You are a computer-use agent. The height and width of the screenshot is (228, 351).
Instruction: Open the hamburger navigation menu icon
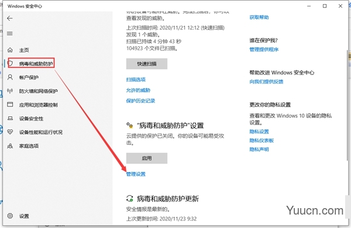9,33
